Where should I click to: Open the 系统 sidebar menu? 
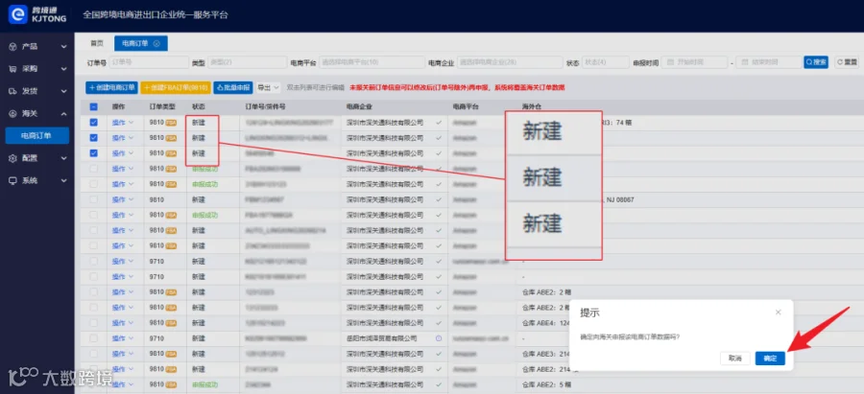(x=36, y=180)
